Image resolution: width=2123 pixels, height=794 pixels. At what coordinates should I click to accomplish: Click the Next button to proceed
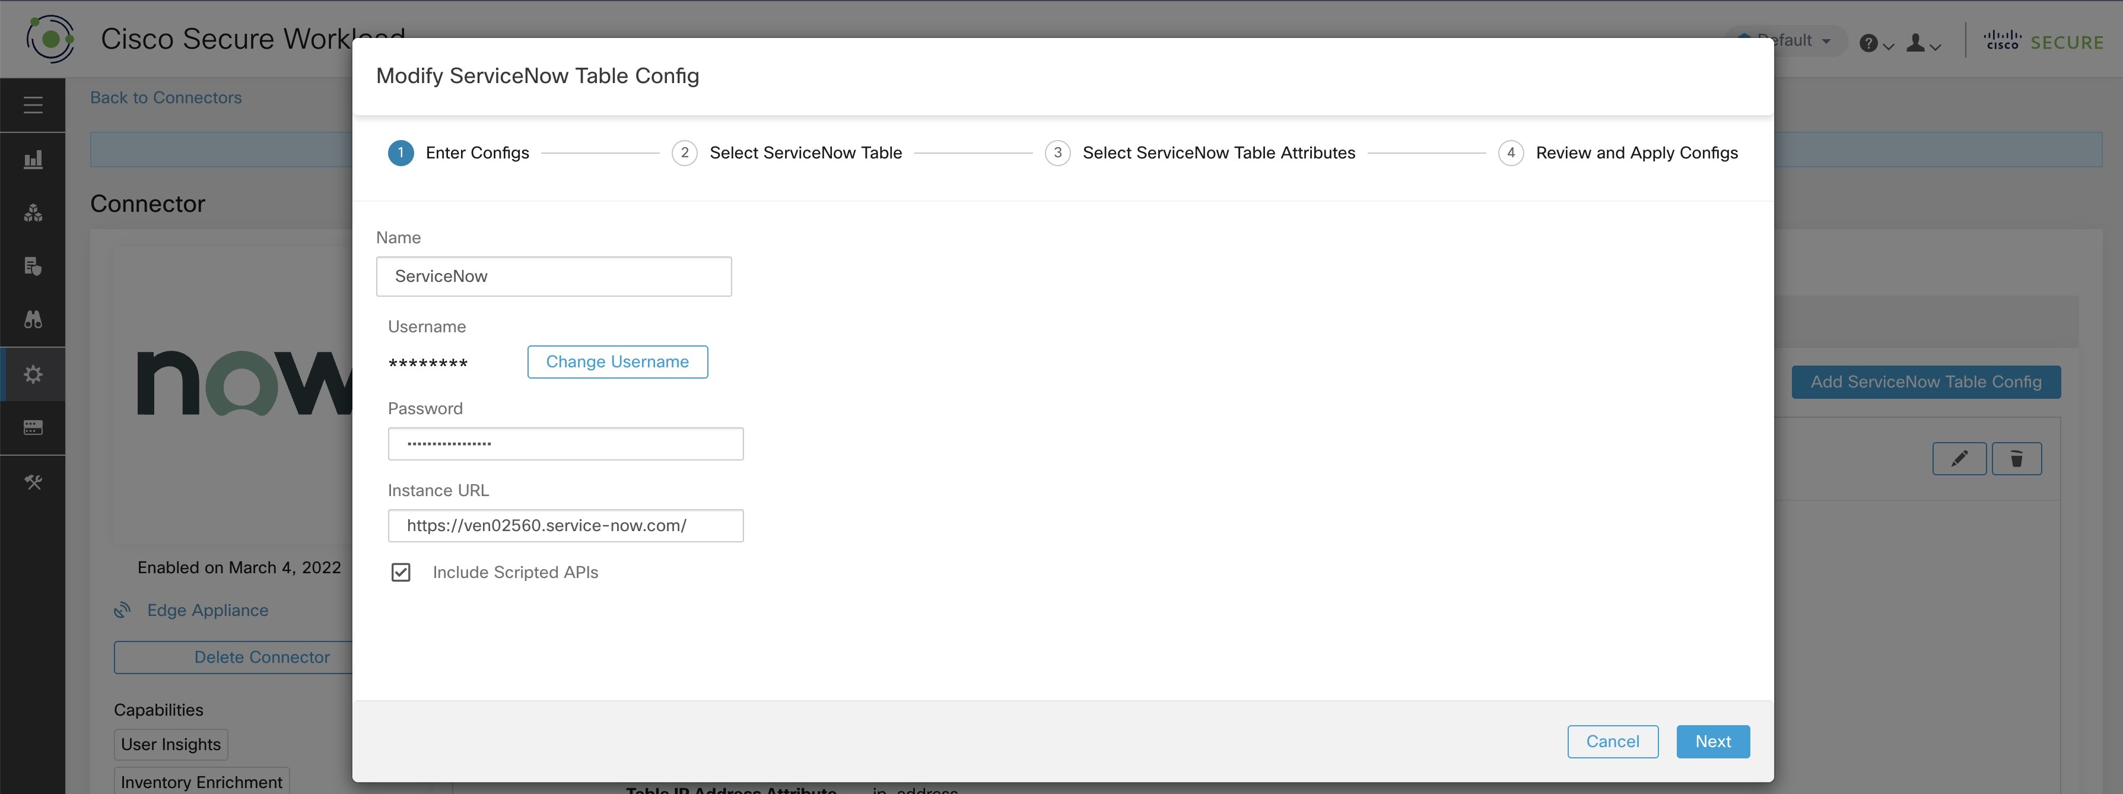click(1711, 741)
